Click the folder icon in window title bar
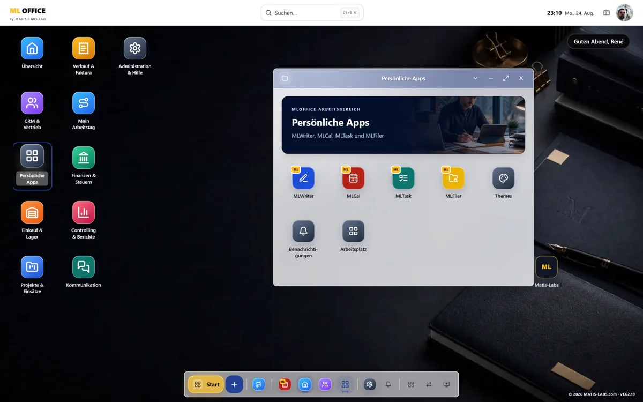This screenshot has height=402, width=643. [285, 78]
